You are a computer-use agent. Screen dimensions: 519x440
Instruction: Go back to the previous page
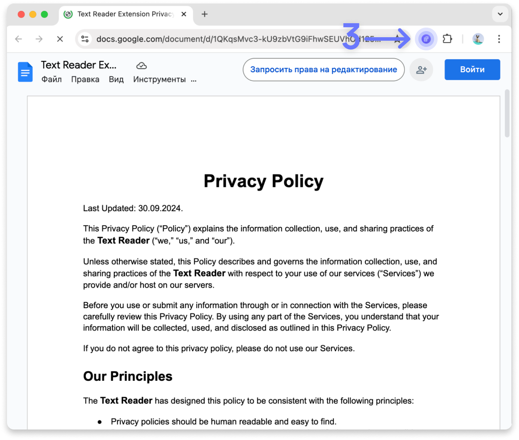coord(18,39)
